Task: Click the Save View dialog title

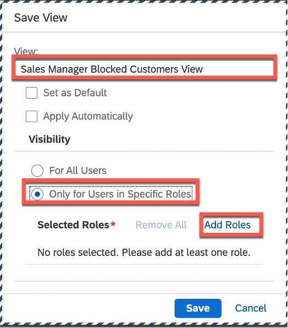Action: (x=41, y=18)
